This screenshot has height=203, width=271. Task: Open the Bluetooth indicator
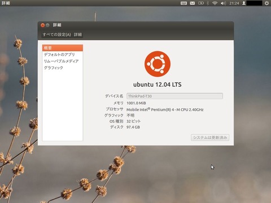click(x=208, y=3)
